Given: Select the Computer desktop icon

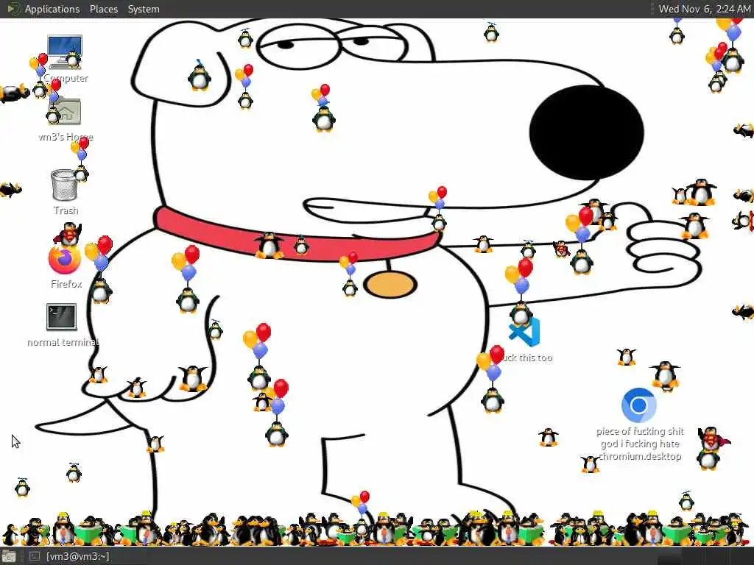Looking at the screenshot, I should point(65,52).
